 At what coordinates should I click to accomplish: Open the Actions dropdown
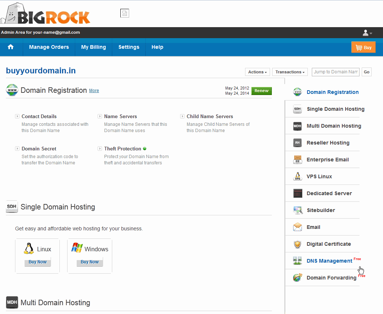(x=257, y=72)
